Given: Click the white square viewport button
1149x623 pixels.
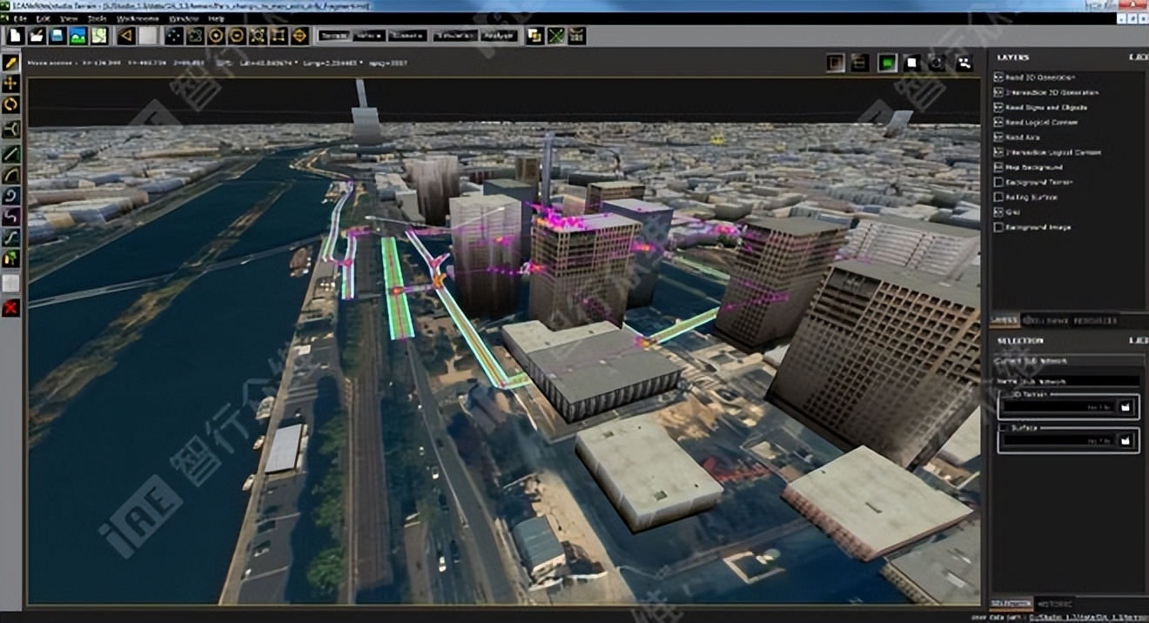Looking at the screenshot, I should (912, 63).
